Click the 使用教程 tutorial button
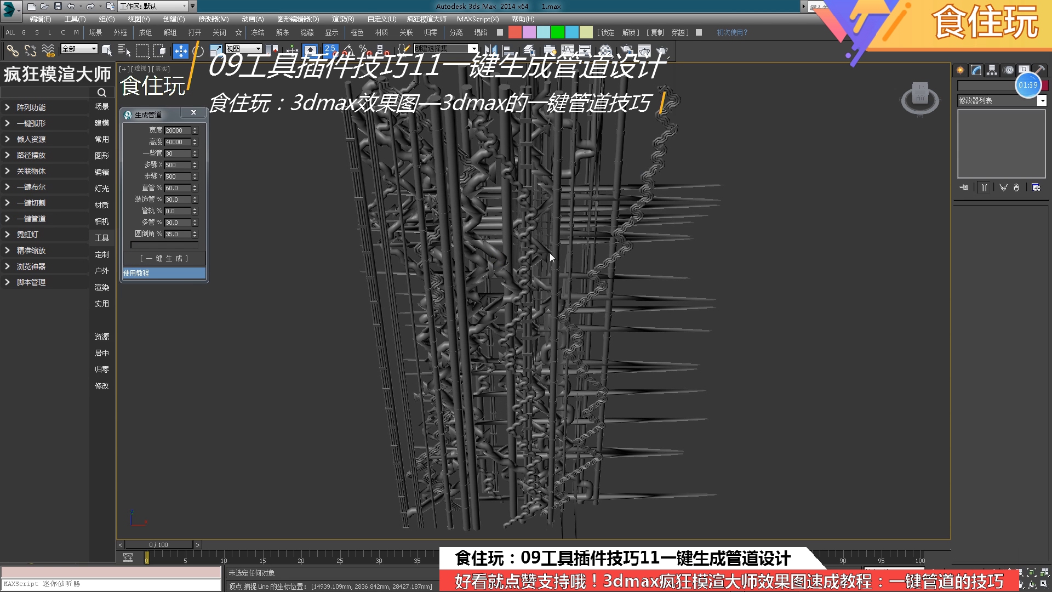 163,272
